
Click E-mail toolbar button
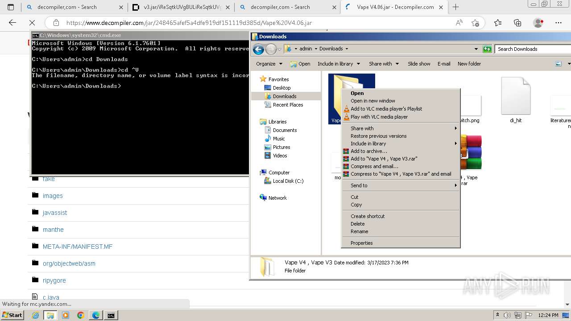pyautogui.click(x=444, y=64)
